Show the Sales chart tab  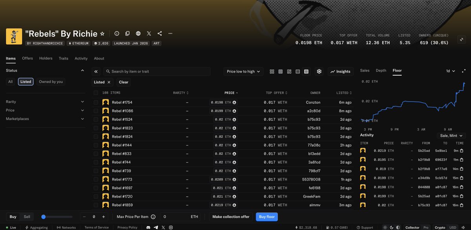coord(365,71)
